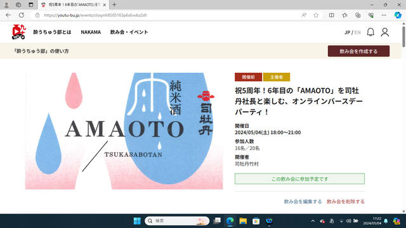Add page to favorites star icon
This screenshot has height=228, width=406.
[316, 15]
